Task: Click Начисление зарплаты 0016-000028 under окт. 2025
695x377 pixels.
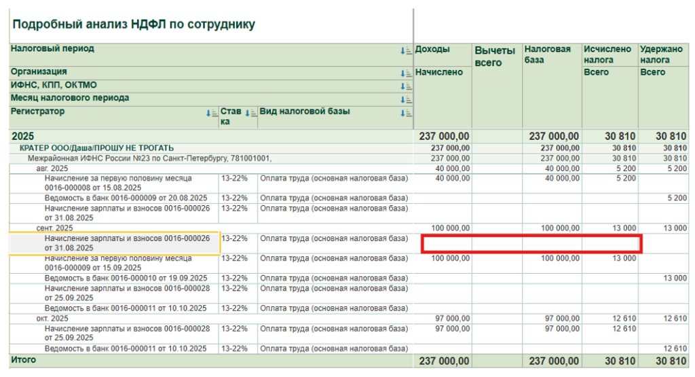Action: click(x=127, y=334)
